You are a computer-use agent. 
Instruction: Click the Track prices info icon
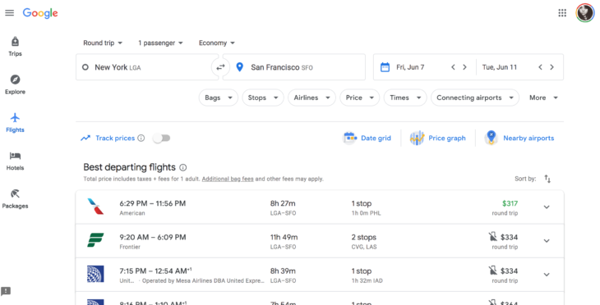tap(141, 139)
